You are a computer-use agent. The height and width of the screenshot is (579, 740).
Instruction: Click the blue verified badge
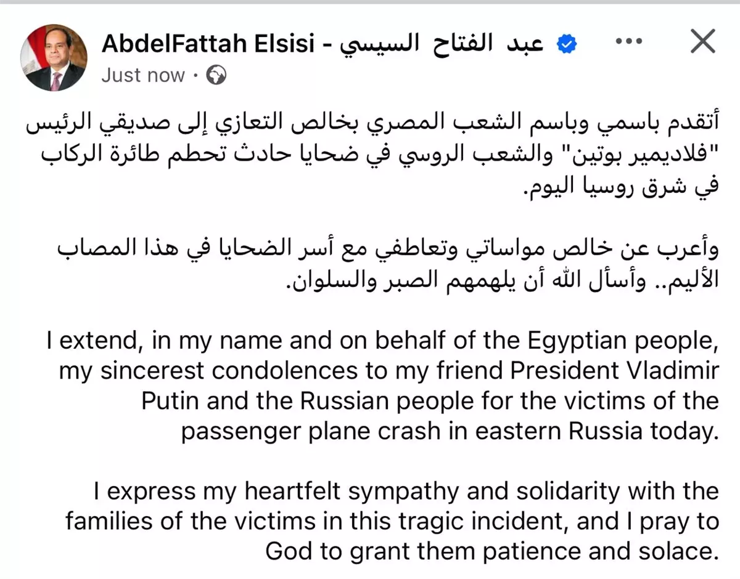[x=567, y=43]
